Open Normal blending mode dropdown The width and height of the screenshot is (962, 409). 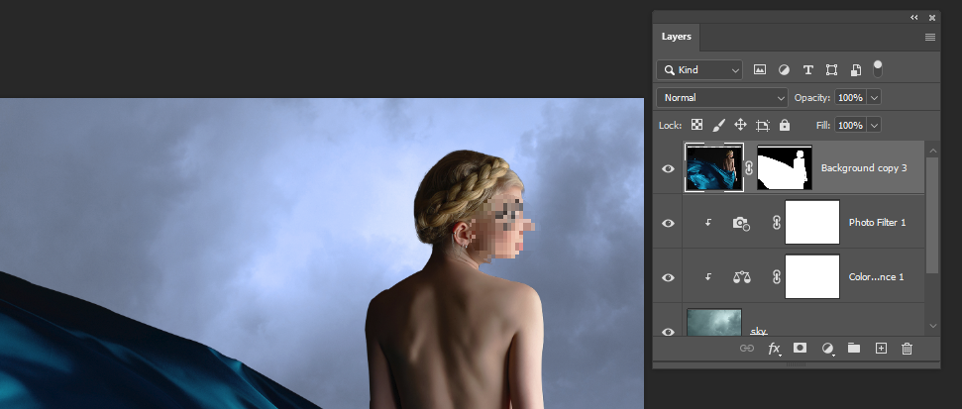click(x=722, y=97)
